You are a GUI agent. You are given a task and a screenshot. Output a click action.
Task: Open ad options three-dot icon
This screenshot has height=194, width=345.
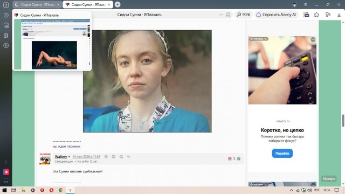[313, 39]
